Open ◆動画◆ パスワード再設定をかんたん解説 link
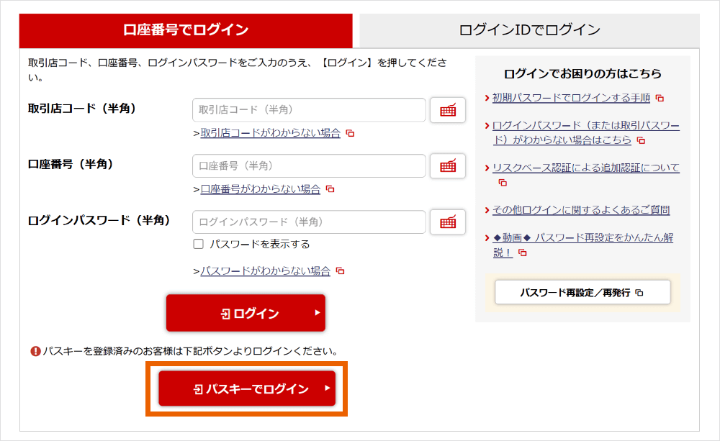Image resolution: width=720 pixels, height=441 pixels. coord(582,237)
